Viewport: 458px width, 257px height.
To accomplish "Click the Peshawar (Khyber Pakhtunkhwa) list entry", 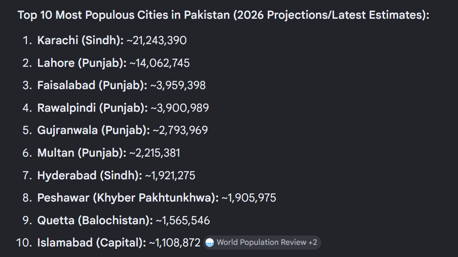I will pos(149,198).
